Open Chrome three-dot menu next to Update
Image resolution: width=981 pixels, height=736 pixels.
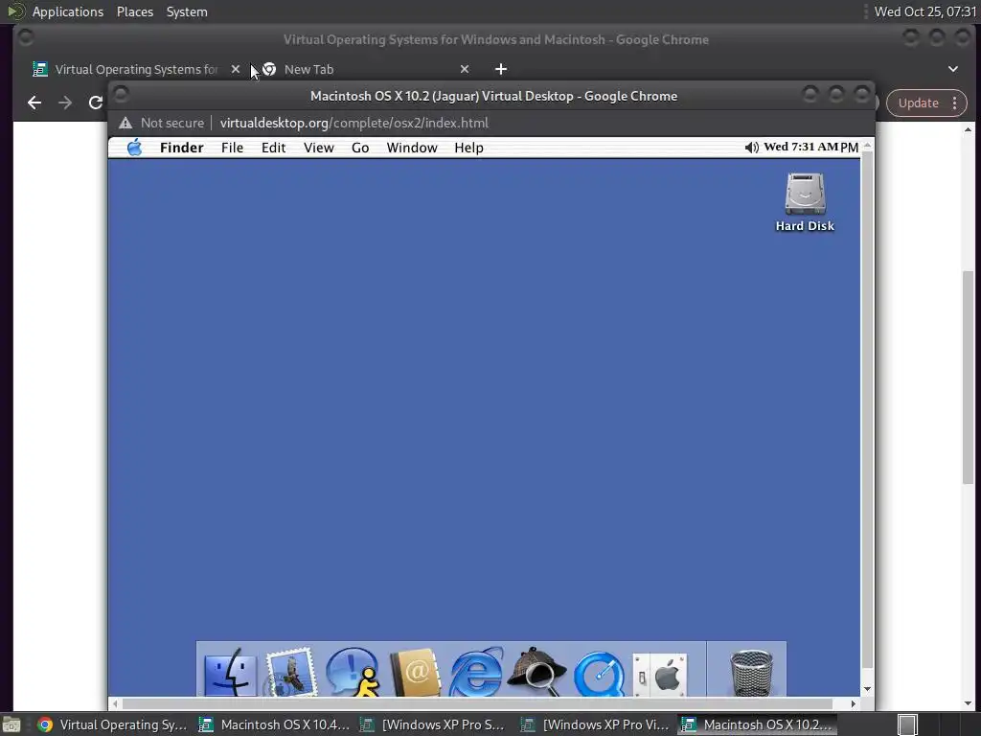955,103
